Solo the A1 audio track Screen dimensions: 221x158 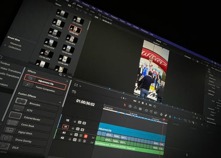(81, 136)
